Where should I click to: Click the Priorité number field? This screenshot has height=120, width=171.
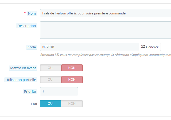click(59, 91)
